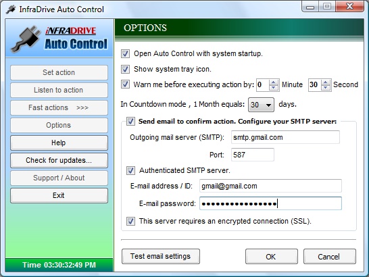
Task: Toggle the SSL encrypted connection checkbox
Action: [130, 221]
